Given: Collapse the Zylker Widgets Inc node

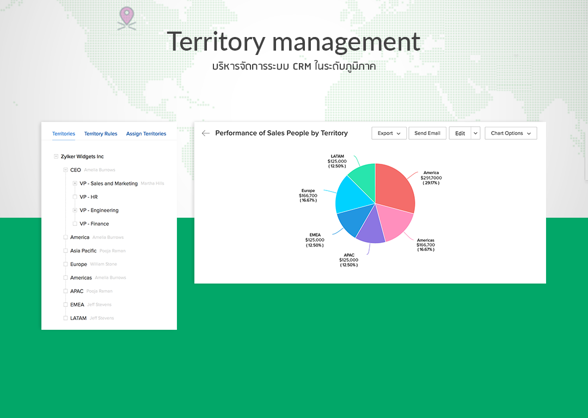Looking at the screenshot, I should click(56, 157).
